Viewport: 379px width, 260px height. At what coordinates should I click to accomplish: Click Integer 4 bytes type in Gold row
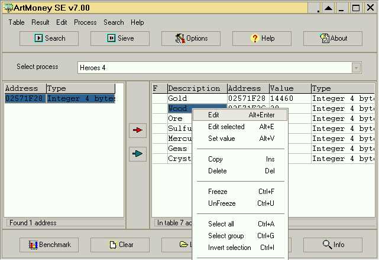coord(343,98)
